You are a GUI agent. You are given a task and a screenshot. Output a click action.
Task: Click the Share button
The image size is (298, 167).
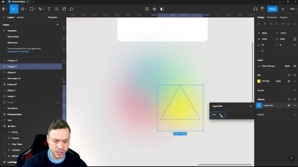click(272, 9)
